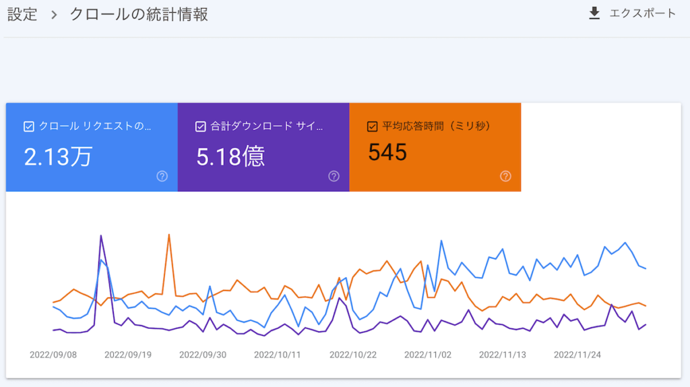Select the 2.13万 crawl requests value
Viewport: 690px width, 387px height.
click(58, 156)
